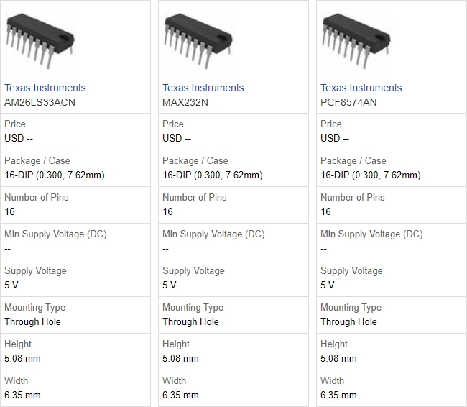Click AM26LS33ACN's Supply Voltage 5 V value
467x407 pixels.
pos(11,285)
